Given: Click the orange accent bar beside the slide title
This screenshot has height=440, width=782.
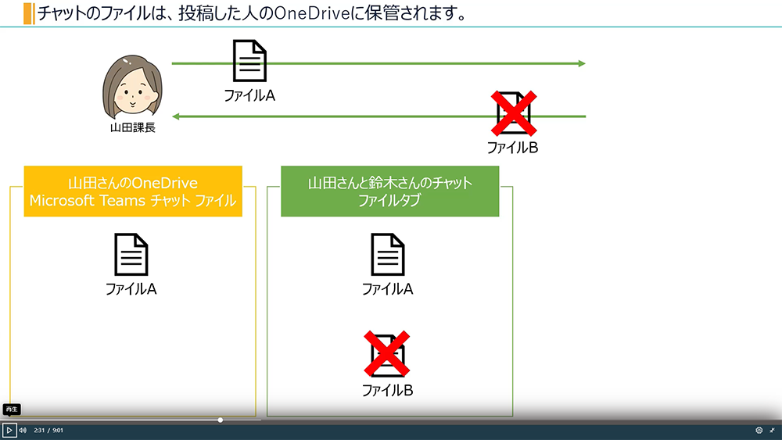Looking at the screenshot, I should click(x=29, y=13).
